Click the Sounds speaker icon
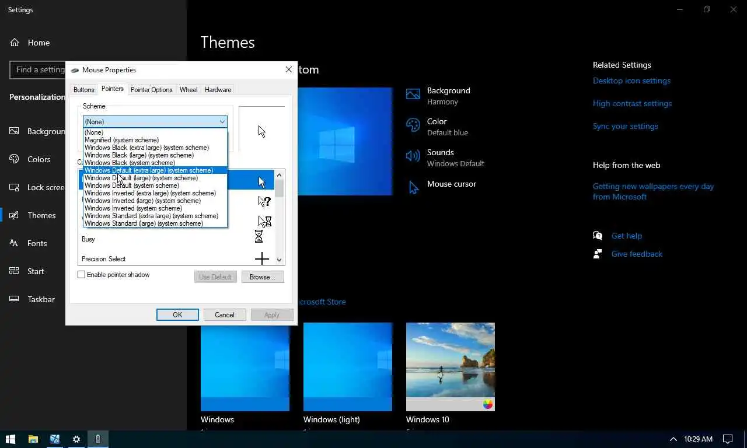 (x=413, y=156)
